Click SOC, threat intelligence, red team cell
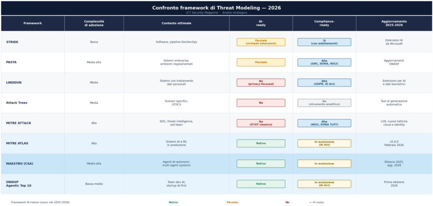 tap(176, 123)
